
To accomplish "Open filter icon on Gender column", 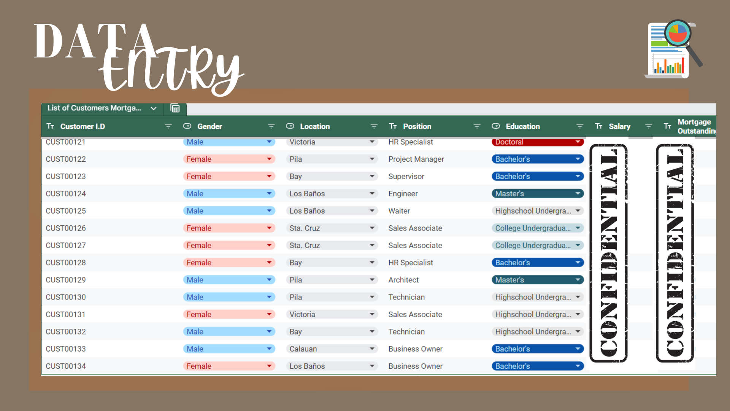I will click(271, 126).
